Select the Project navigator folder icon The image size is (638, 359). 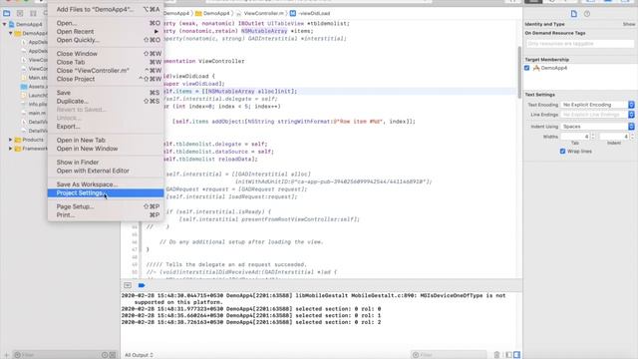7,13
